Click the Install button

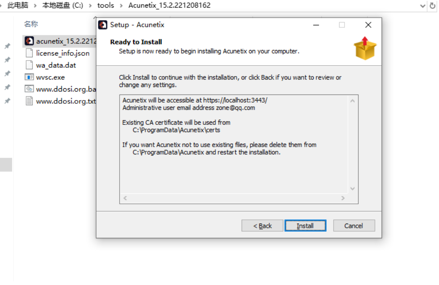coord(305,226)
